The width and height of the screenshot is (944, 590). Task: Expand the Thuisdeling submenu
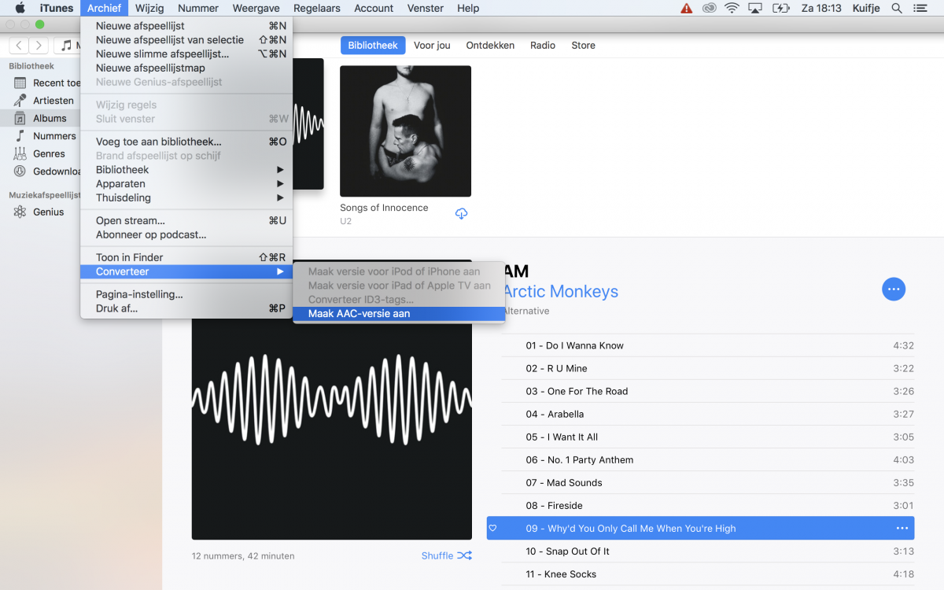click(x=186, y=198)
